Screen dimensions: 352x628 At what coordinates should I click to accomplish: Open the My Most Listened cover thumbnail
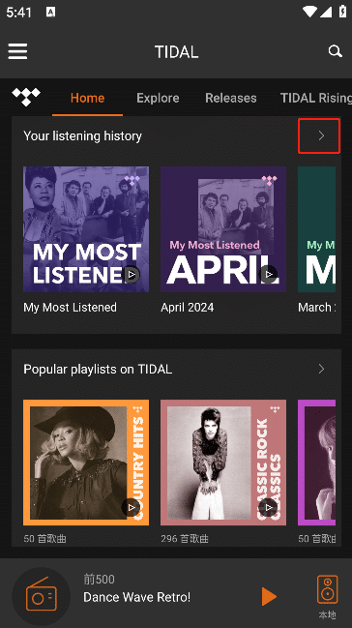pos(86,229)
